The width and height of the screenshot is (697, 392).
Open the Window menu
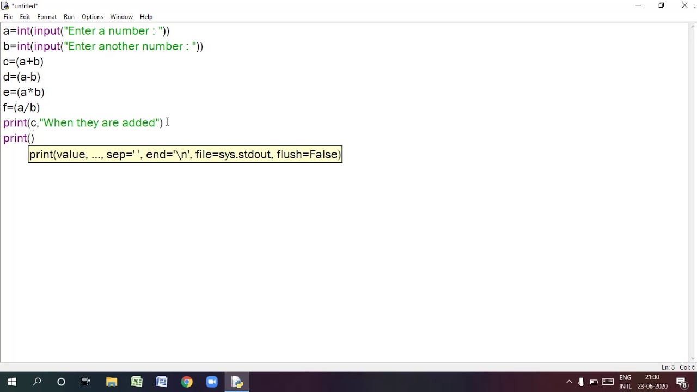(x=121, y=17)
